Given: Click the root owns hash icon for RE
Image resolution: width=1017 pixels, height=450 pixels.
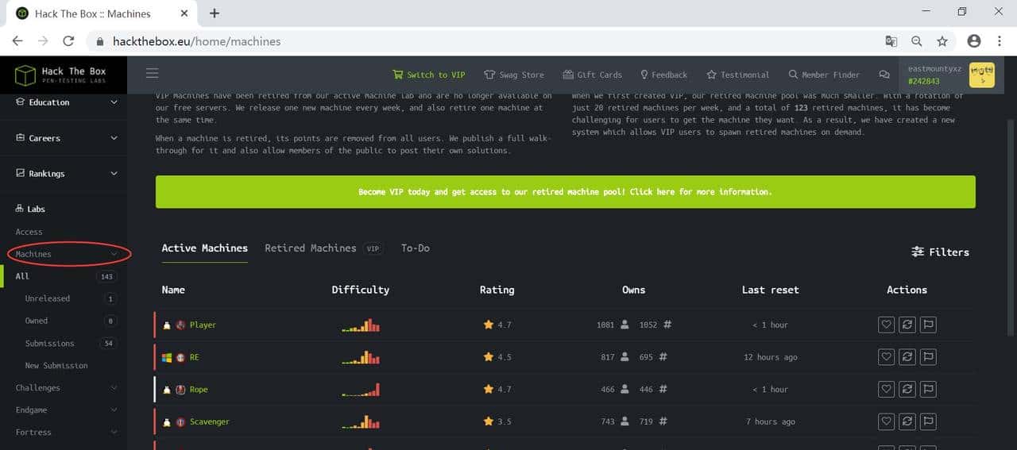Looking at the screenshot, I should [663, 357].
